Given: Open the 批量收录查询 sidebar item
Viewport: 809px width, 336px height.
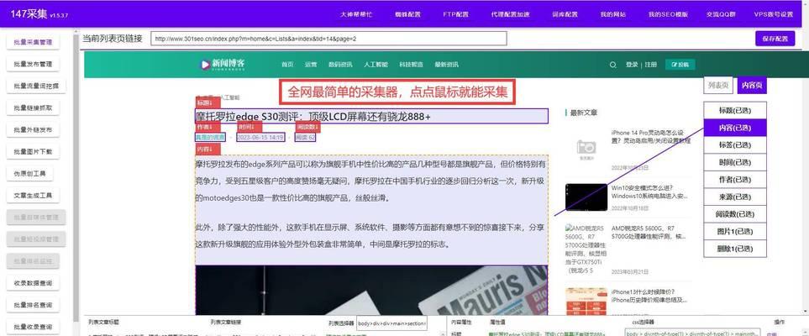Looking at the screenshot, I should (33, 327).
